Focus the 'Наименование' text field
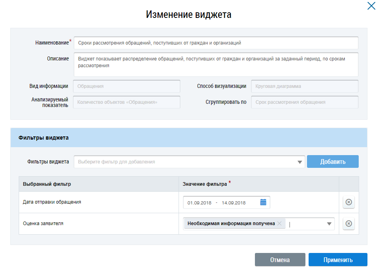This screenshot has width=377, height=280. 216,43
